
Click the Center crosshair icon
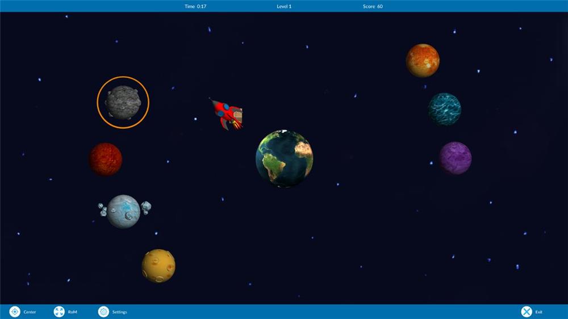pos(15,312)
